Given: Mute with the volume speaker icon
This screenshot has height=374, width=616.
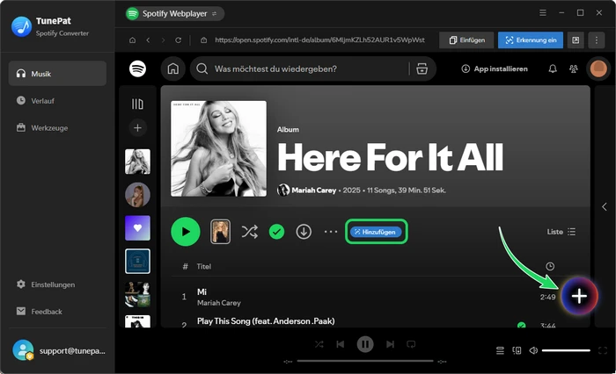Looking at the screenshot, I should (x=533, y=350).
